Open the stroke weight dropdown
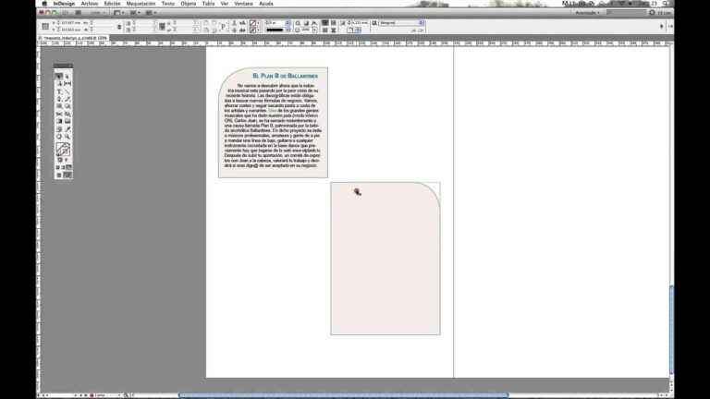 tap(288, 22)
